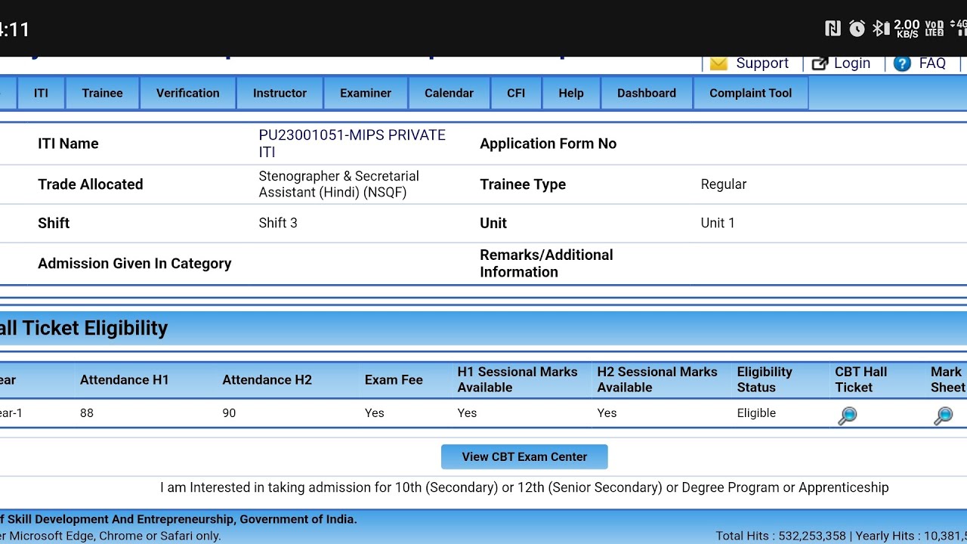
Task: Click the 'H2 Sessional Marks Available' header
Action: click(657, 379)
